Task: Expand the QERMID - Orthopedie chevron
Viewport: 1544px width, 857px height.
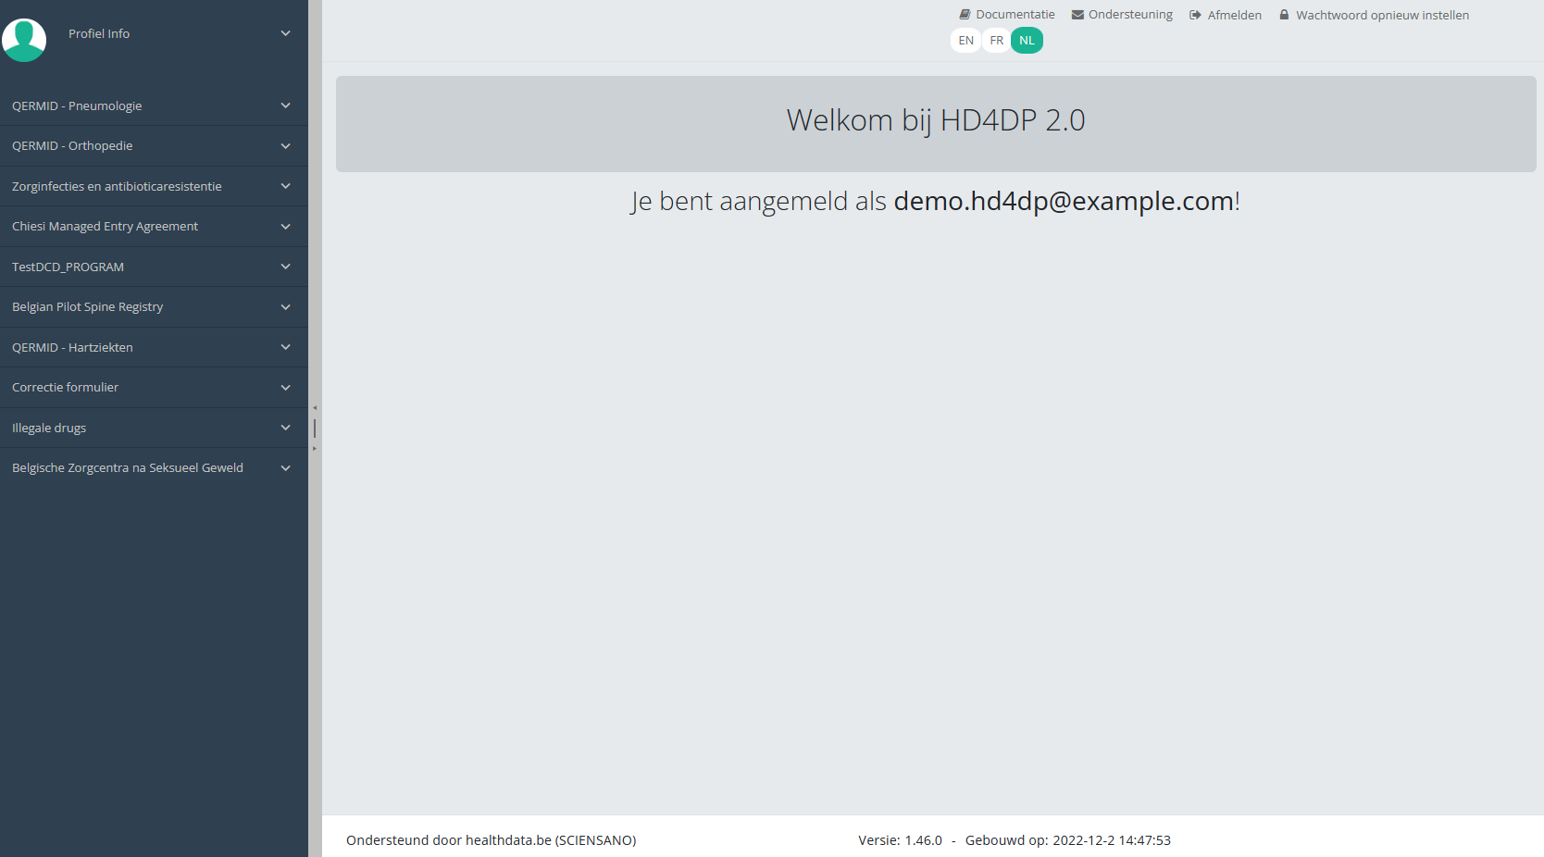Action: point(285,146)
